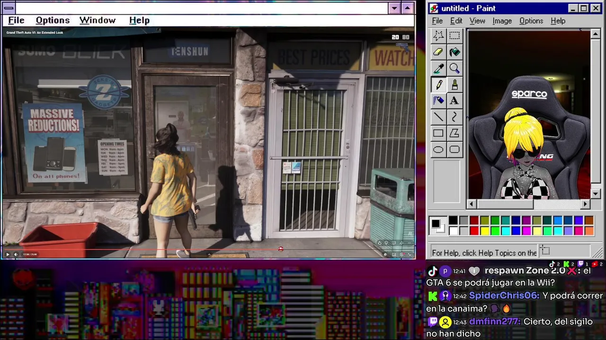
Task: Select the dark red palette swatch
Action: 474,221
